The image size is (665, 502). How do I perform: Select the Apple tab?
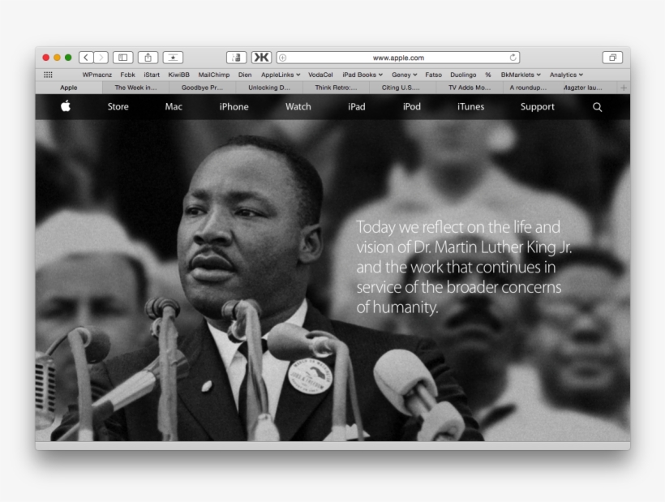[x=68, y=87]
